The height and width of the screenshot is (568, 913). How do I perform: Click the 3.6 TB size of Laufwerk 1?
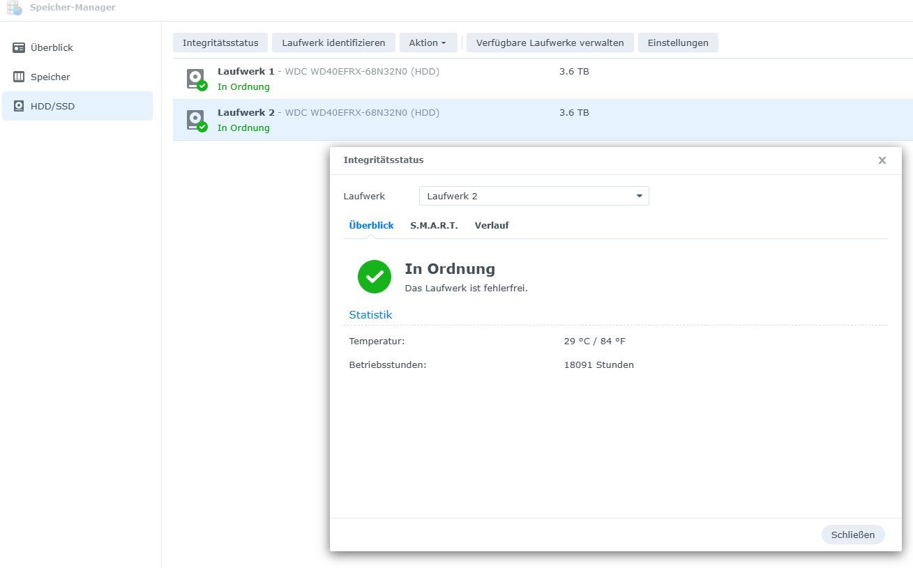(x=574, y=71)
